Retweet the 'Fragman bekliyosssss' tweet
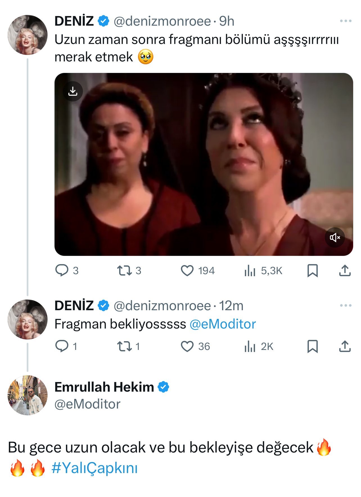Image resolution: width=361 pixels, height=497 pixels. (125, 346)
